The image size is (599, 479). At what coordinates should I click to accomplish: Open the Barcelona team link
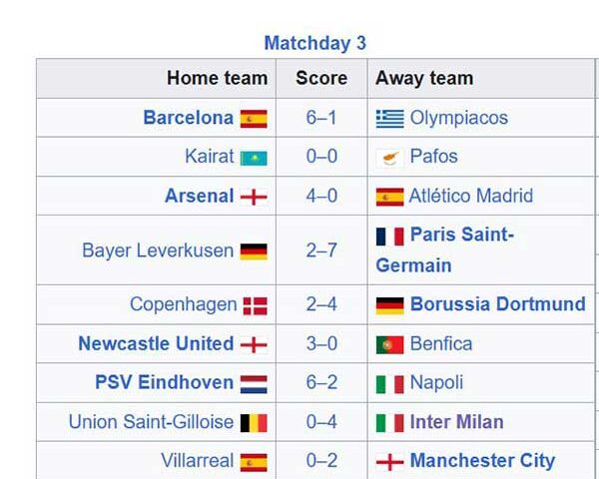click(188, 118)
